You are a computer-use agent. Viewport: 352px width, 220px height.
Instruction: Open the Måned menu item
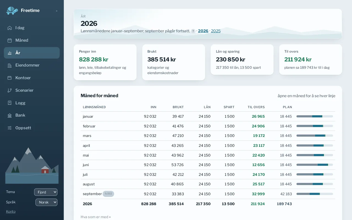pos(32,40)
